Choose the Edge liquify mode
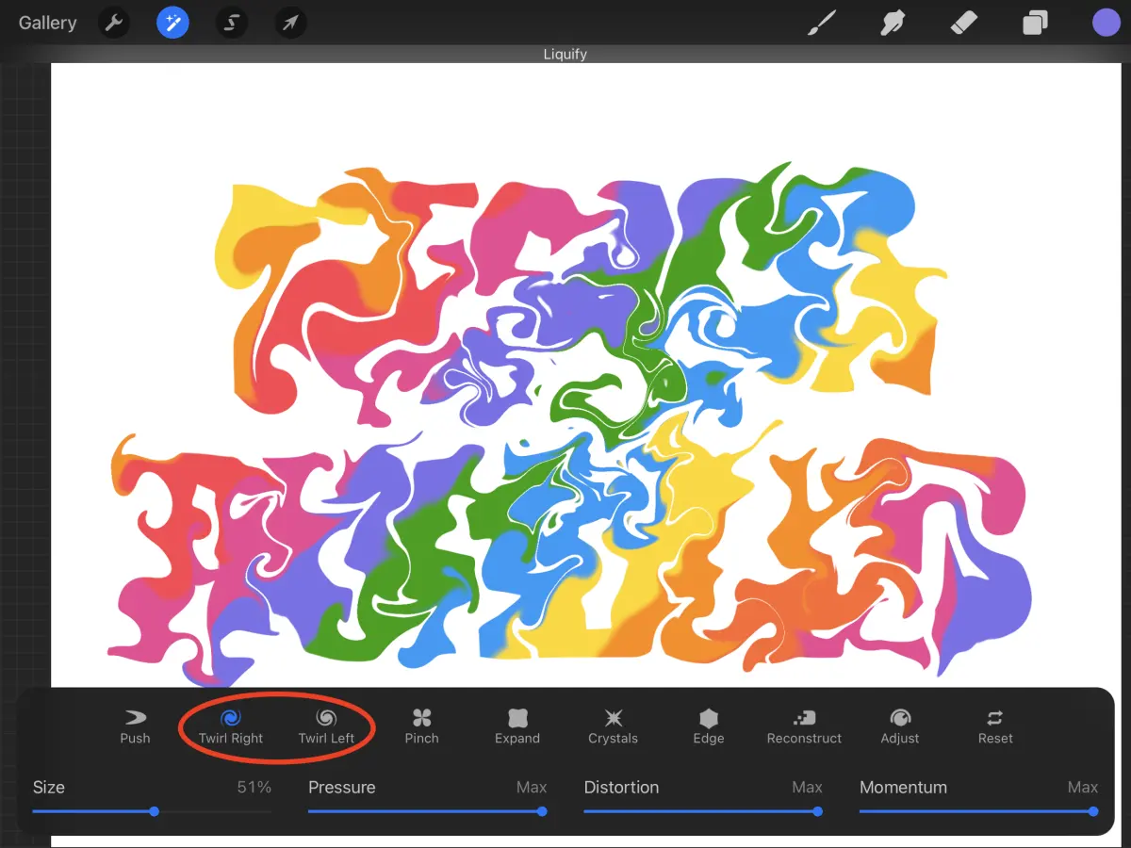The height and width of the screenshot is (848, 1131). (709, 727)
